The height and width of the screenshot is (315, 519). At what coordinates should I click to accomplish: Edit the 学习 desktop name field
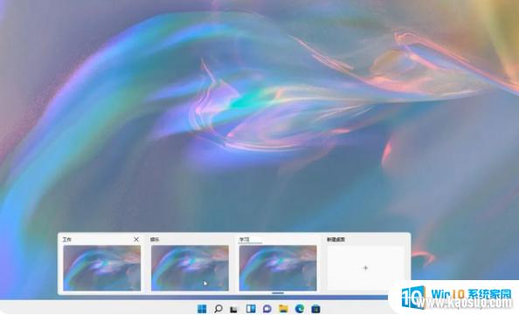(x=251, y=240)
